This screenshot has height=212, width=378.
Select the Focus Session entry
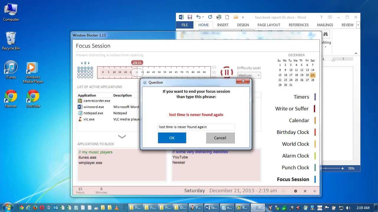point(293,179)
